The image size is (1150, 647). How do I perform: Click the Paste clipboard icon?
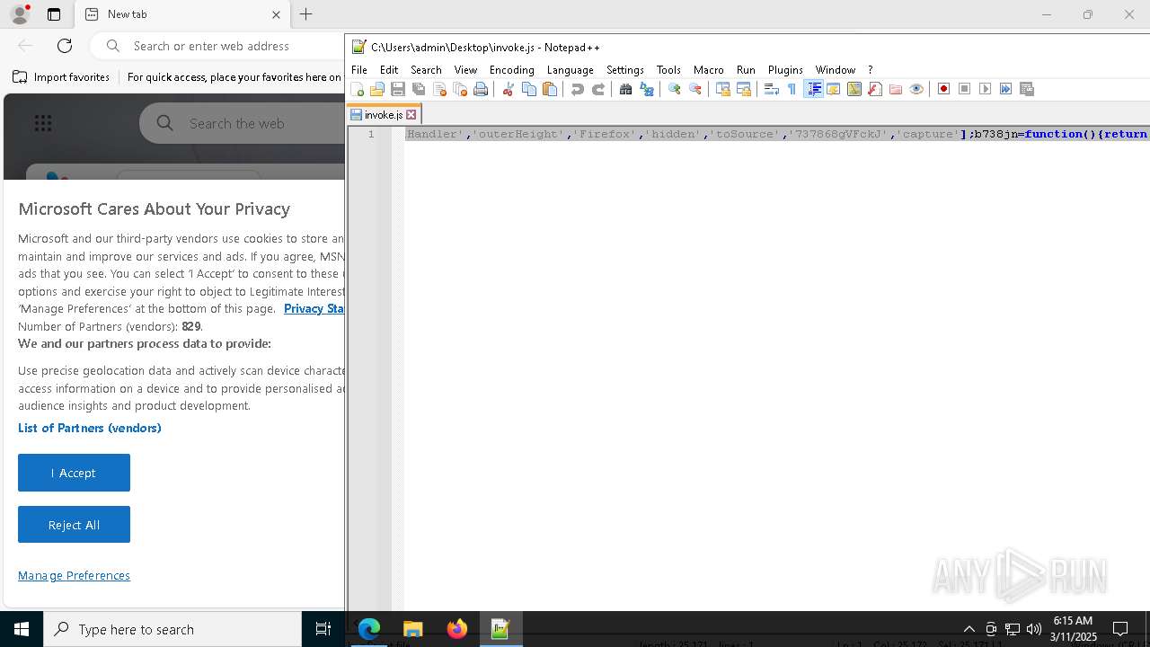(550, 89)
